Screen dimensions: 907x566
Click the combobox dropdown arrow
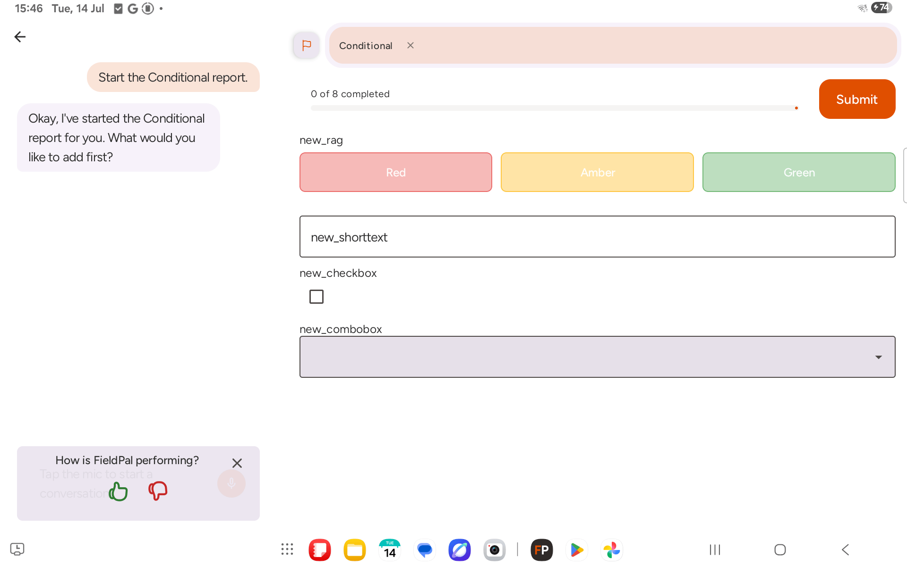878,357
